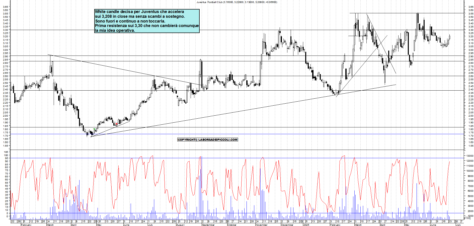Viewport: 474px width, 226px height.
Task: Click the '7000' volume axis label
Action: 470,186
